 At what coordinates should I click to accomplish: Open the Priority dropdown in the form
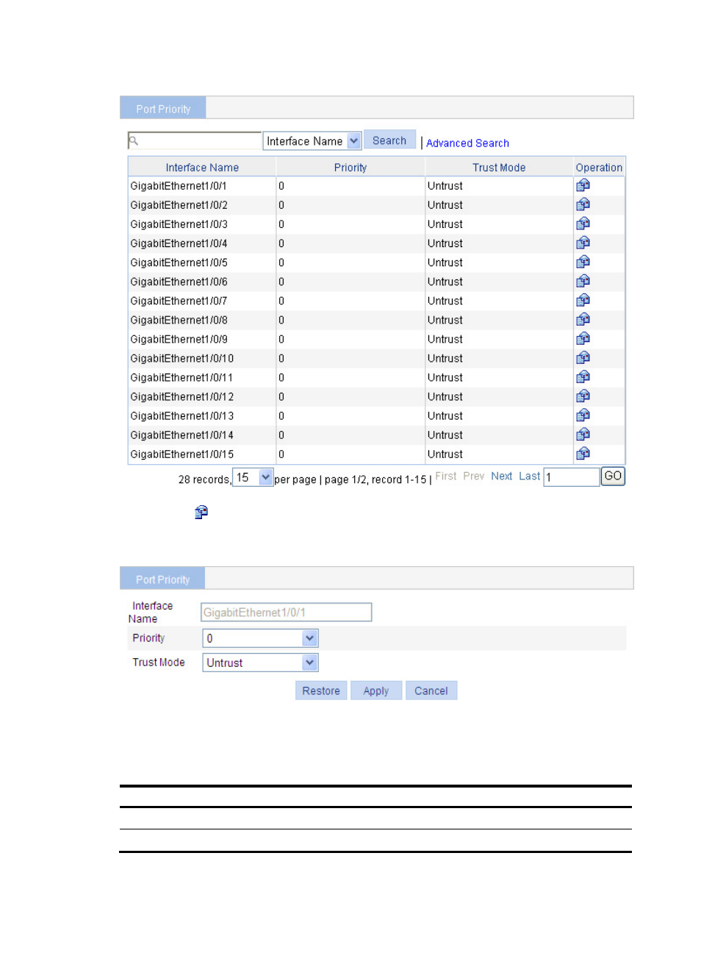[x=309, y=638]
